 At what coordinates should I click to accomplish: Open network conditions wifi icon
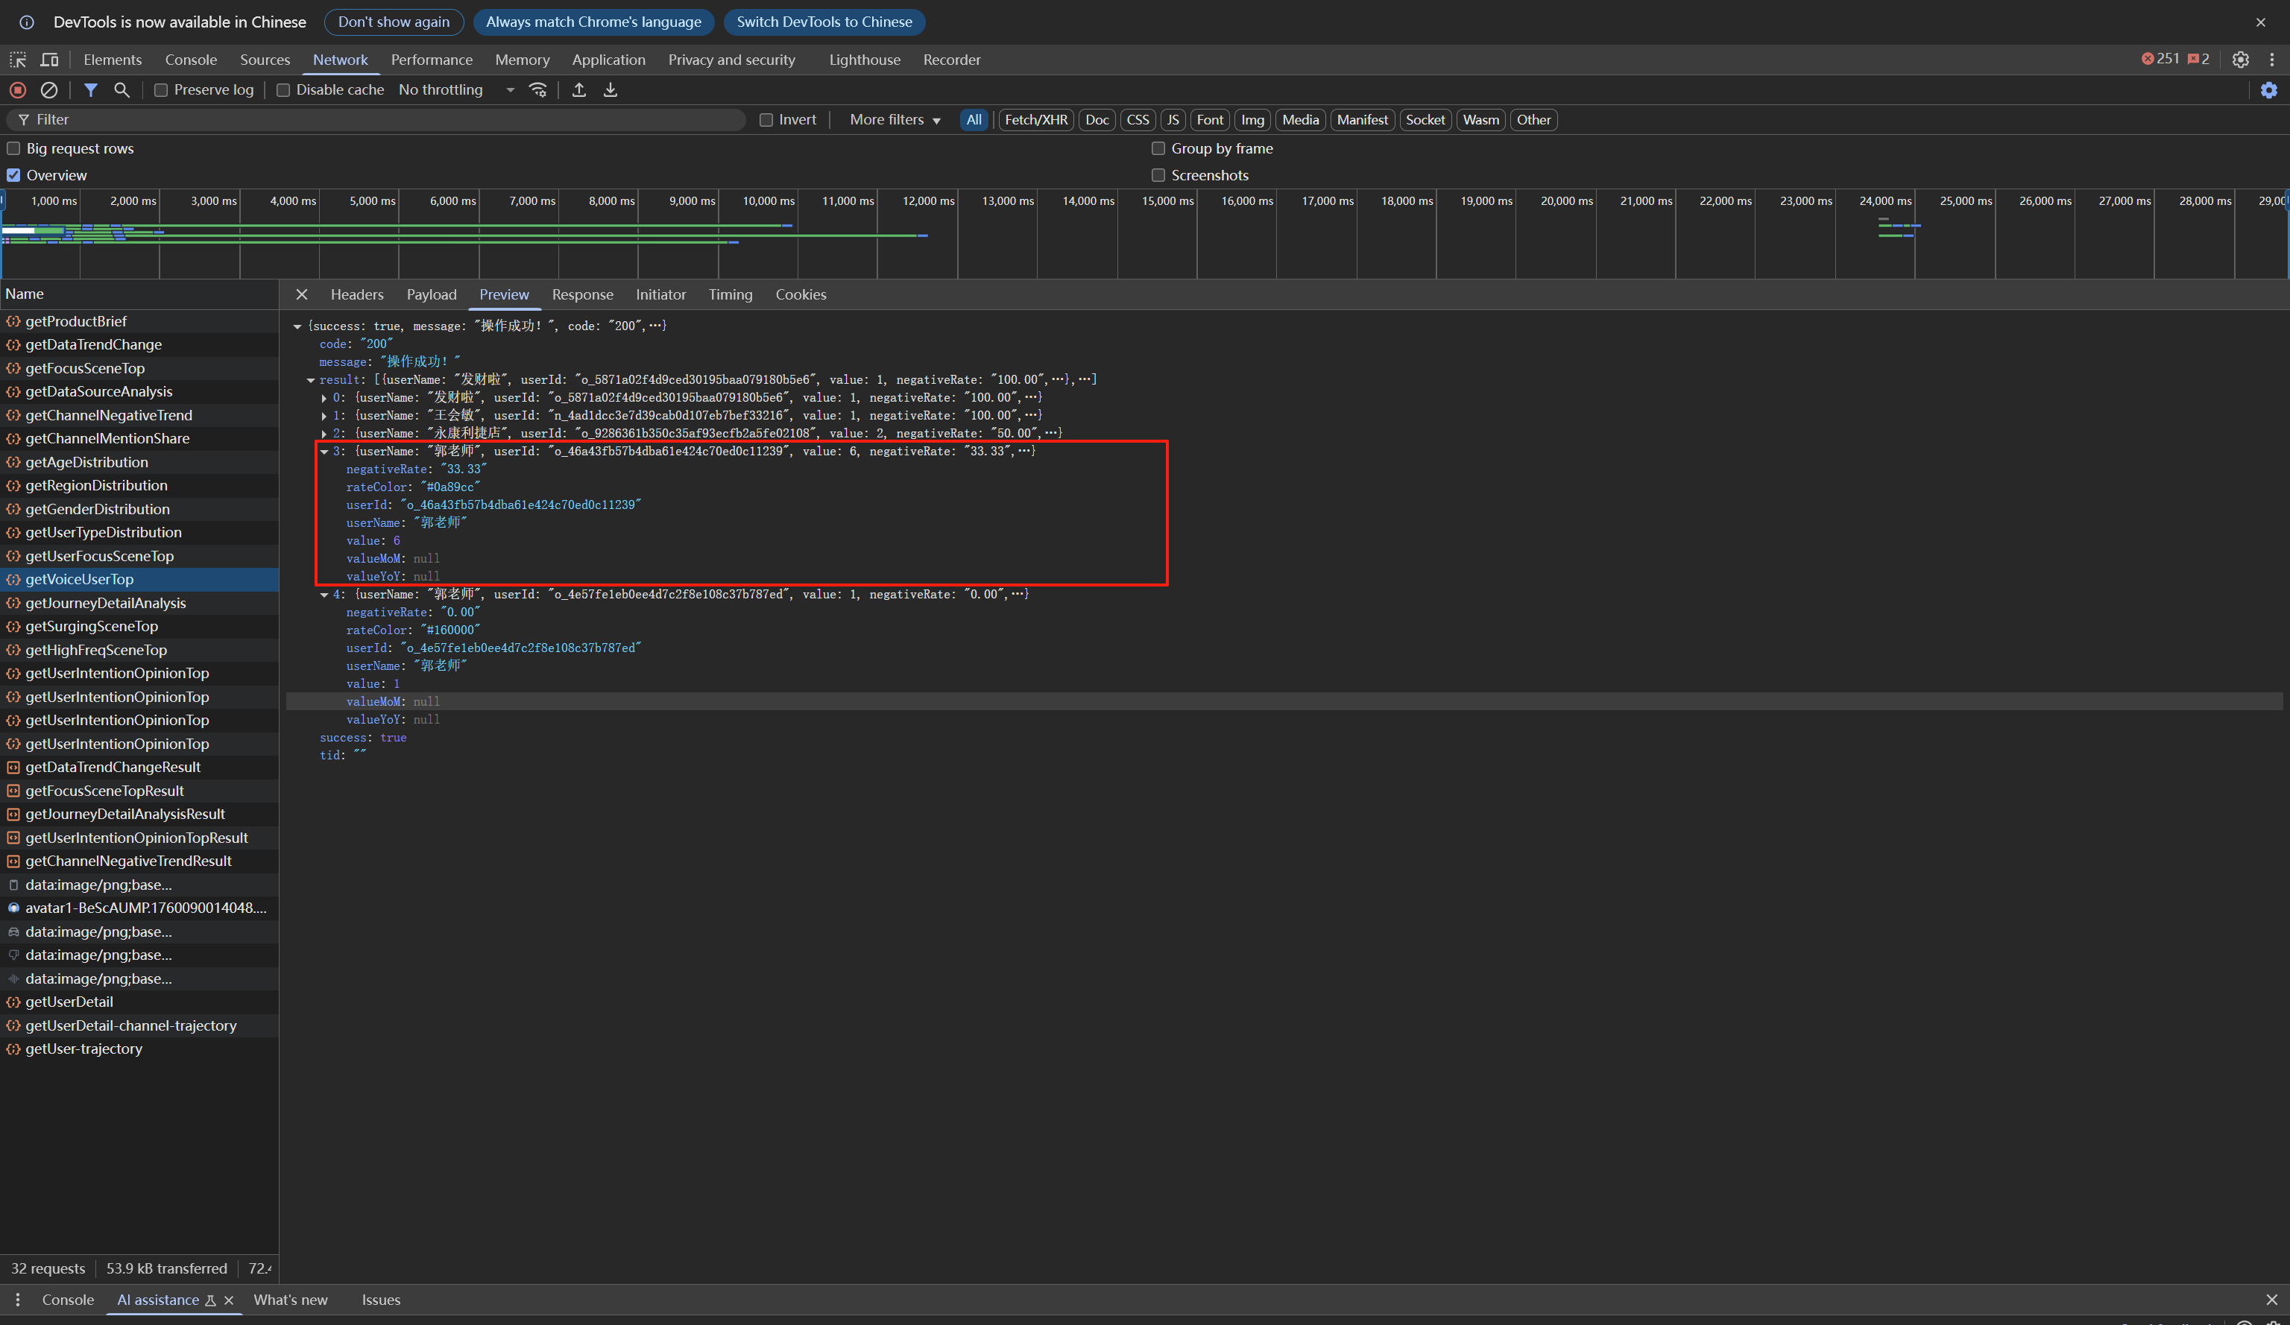tap(538, 90)
